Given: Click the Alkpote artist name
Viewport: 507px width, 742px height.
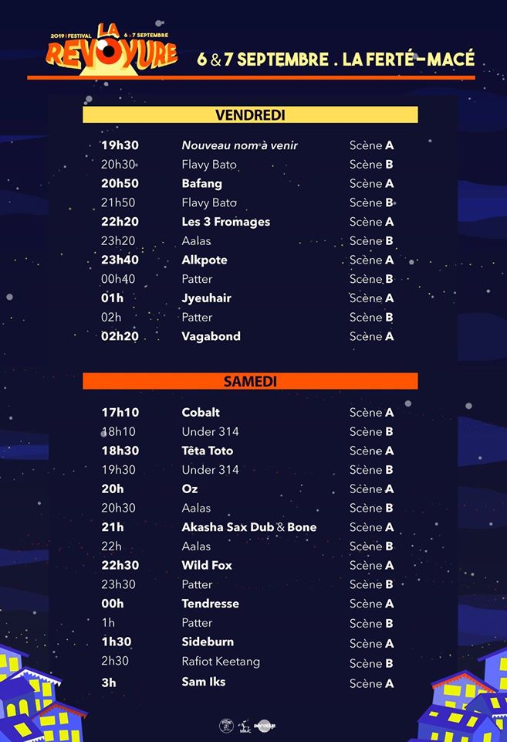Looking at the screenshot, I should point(204,260).
